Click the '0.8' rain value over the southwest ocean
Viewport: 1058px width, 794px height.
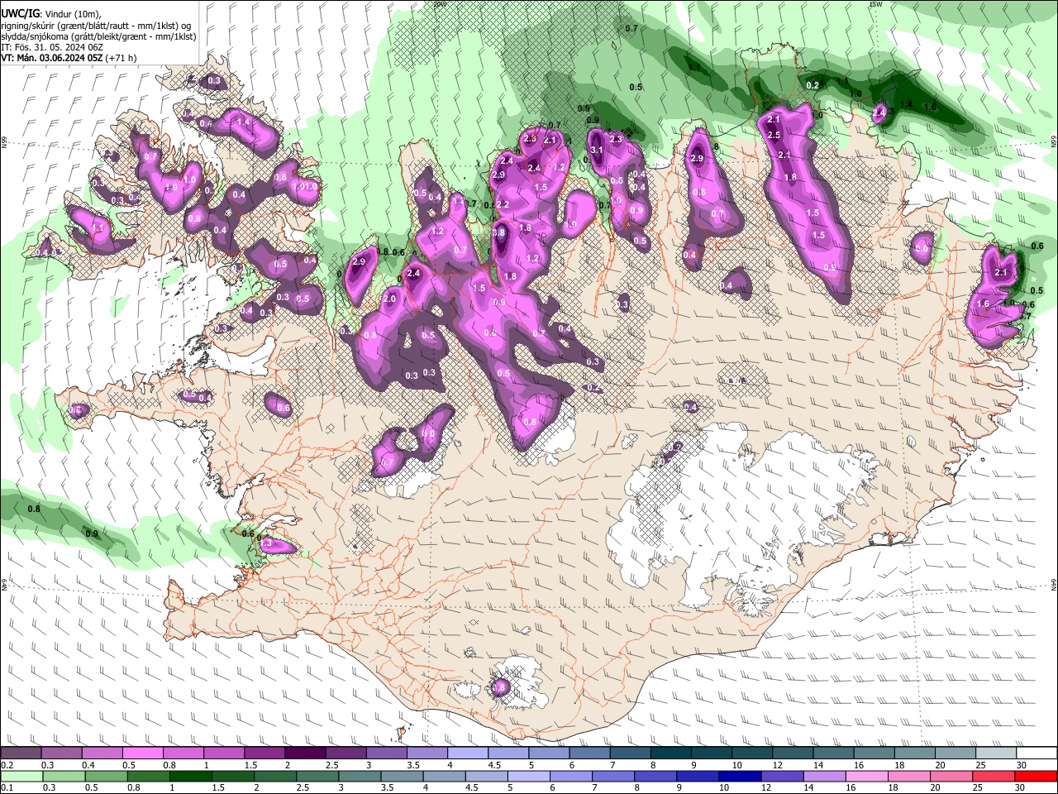[34, 509]
